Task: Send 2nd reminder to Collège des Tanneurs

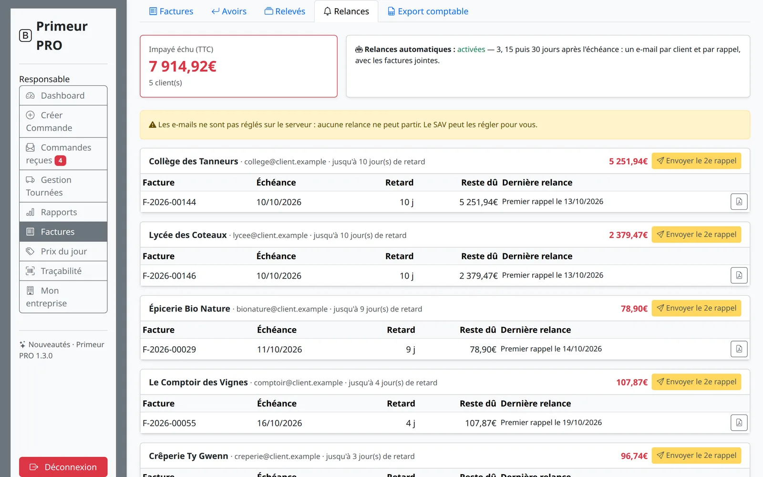Action: tap(696, 161)
